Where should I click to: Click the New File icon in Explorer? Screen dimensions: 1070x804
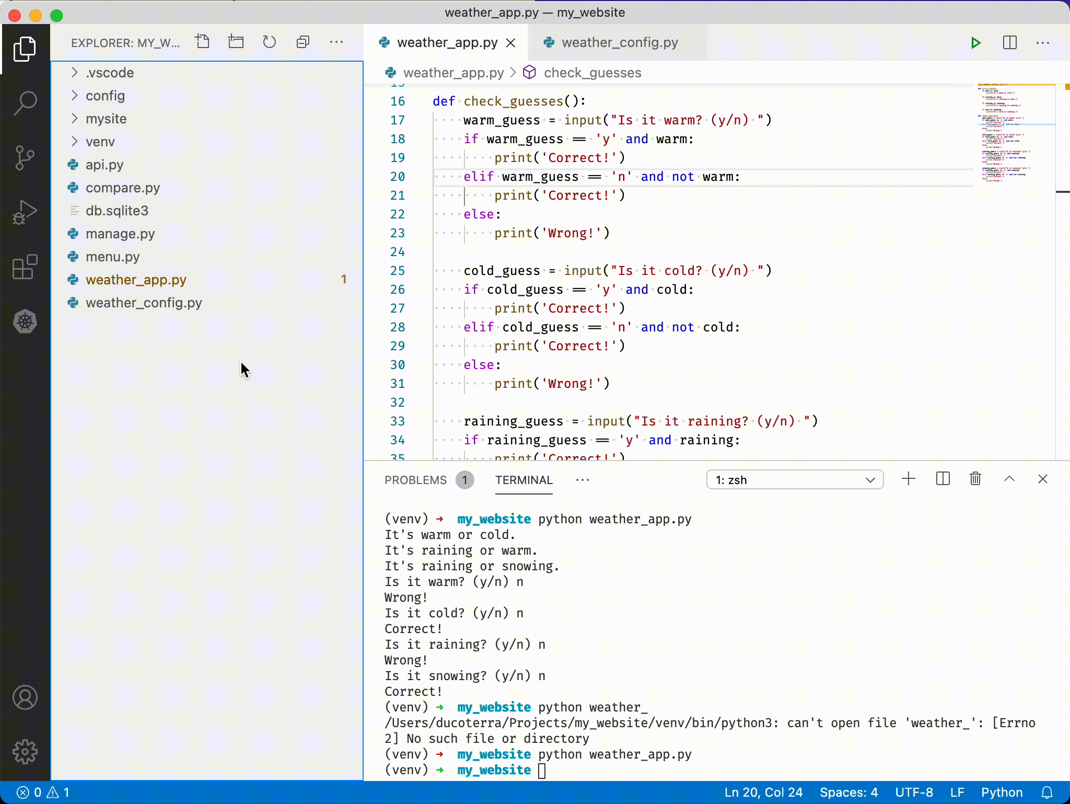tap(203, 42)
